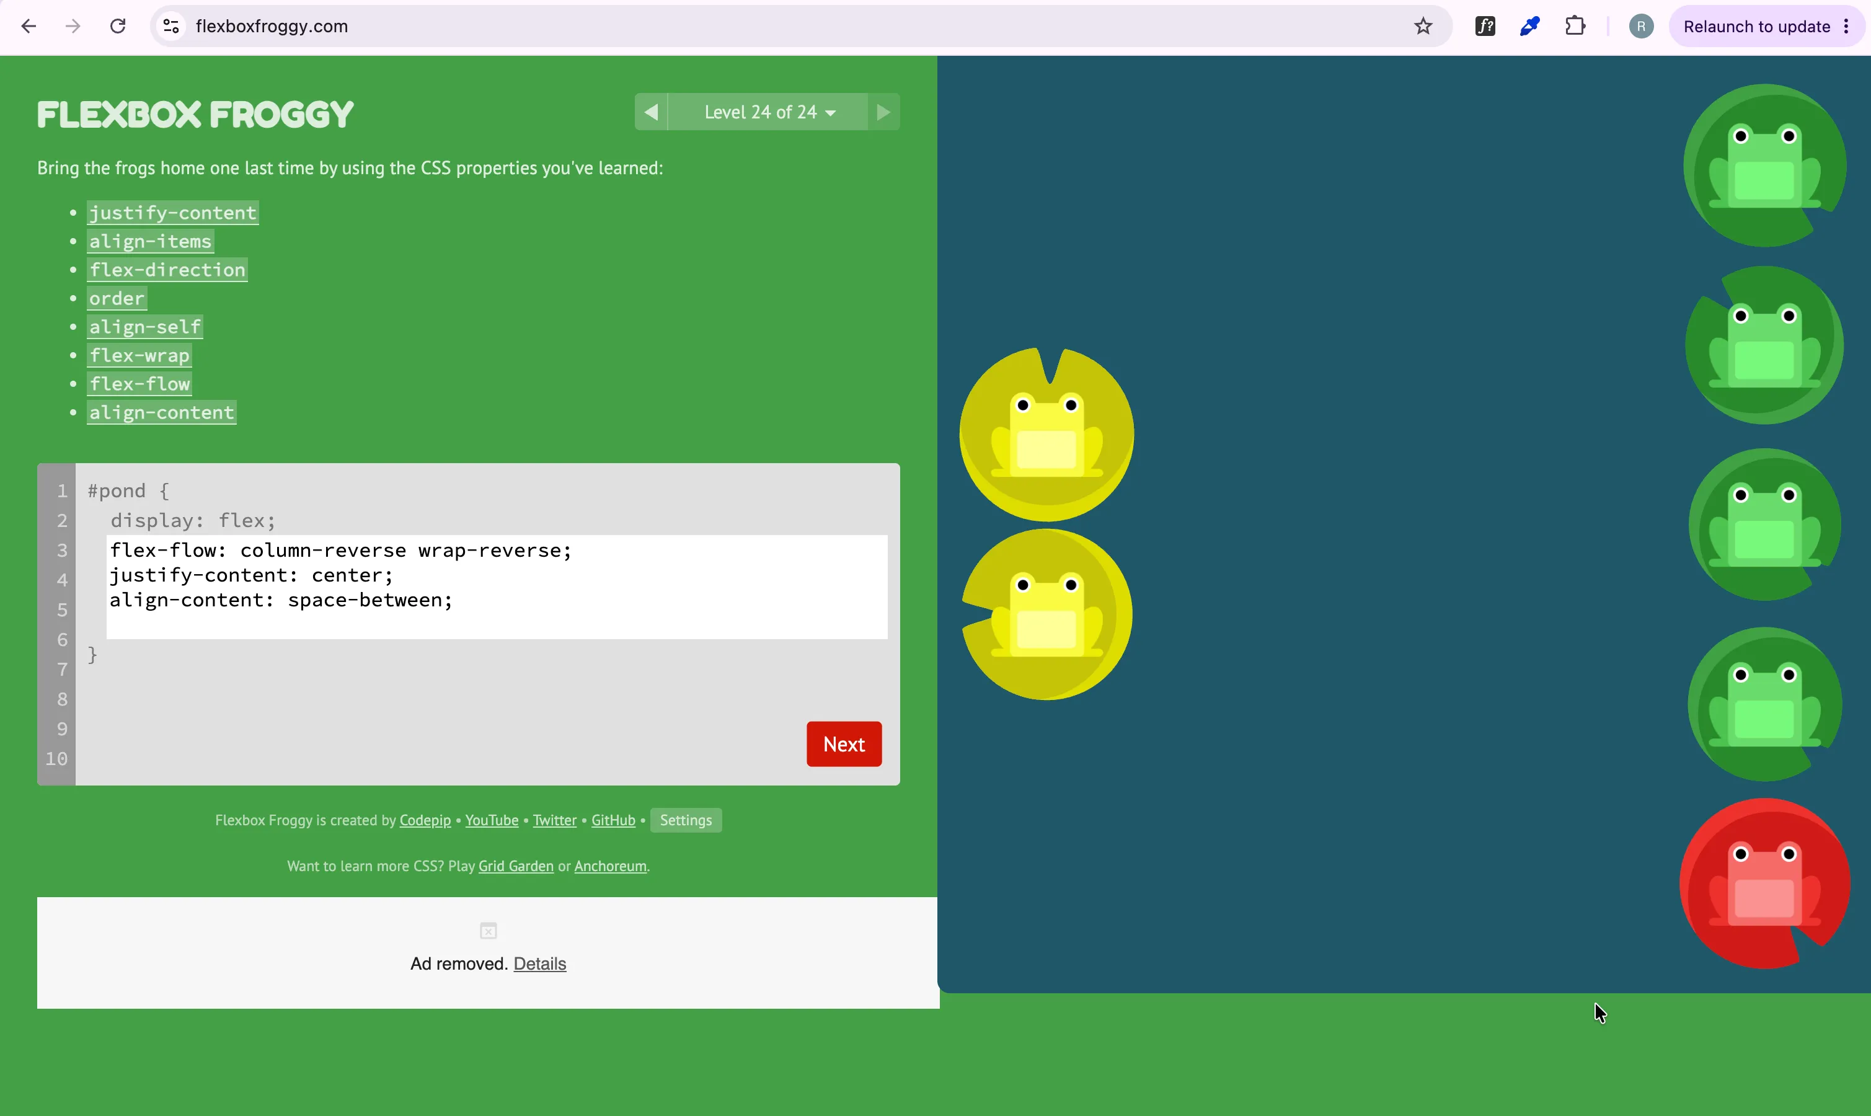This screenshot has width=1871, height=1116.
Task: Open the Extensions puzzle icon
Action: point(1575,26)
